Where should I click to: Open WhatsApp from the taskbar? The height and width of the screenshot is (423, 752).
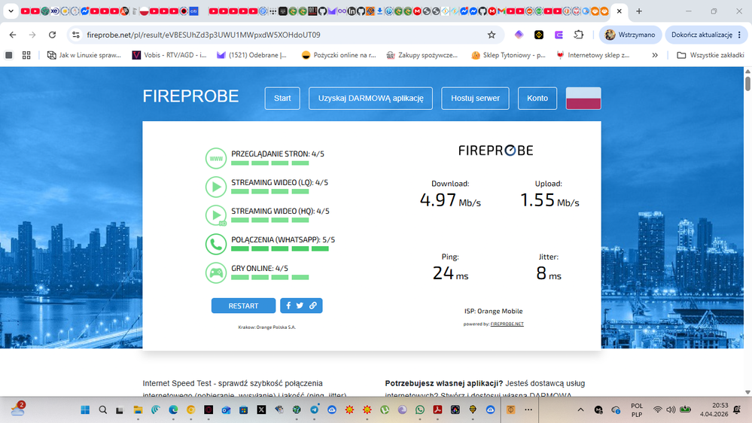click(420, 409)
